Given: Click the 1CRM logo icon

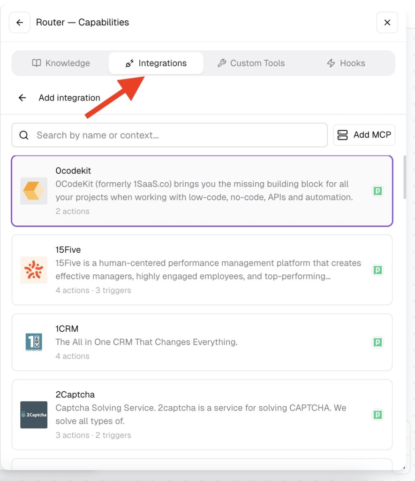Looking at the screenshot, I should click(34, 342).
